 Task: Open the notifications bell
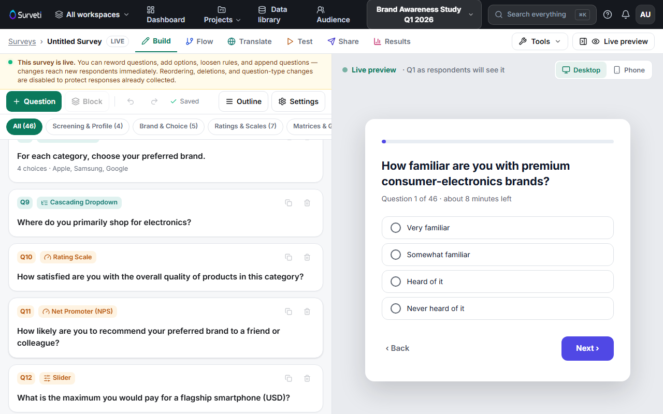pyautogui.click(x=626, y=14)
